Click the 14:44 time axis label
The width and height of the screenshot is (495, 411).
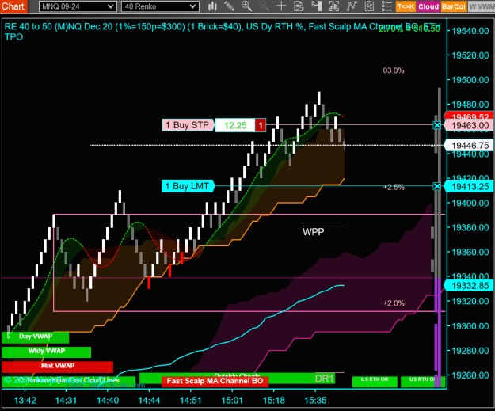149,401
